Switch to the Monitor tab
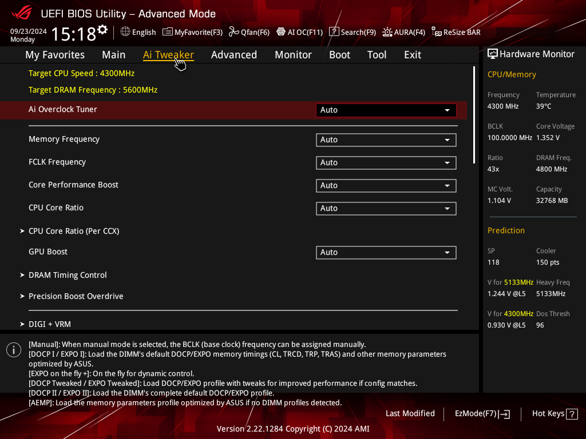This screenshot has height=439, width=586. coord(293,55)
